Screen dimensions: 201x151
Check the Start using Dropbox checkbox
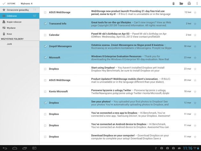click(x=45, y=69)
